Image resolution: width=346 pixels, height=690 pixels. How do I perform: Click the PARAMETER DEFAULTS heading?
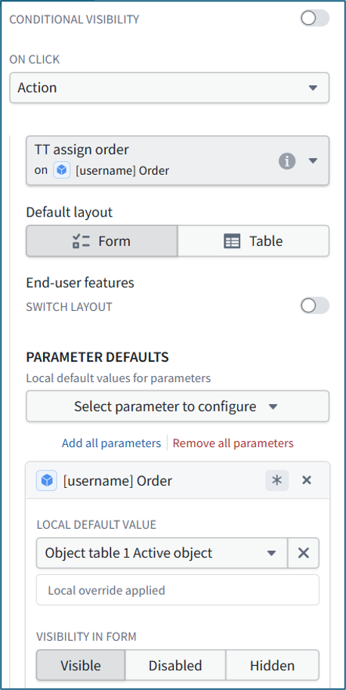point(97,357)
